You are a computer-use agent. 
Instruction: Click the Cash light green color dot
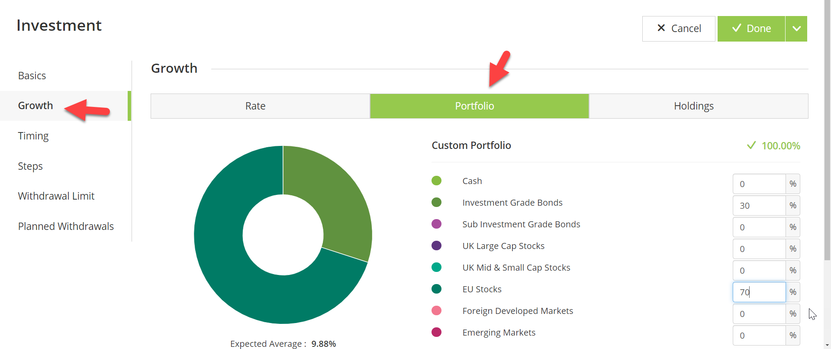pos(436,181)
